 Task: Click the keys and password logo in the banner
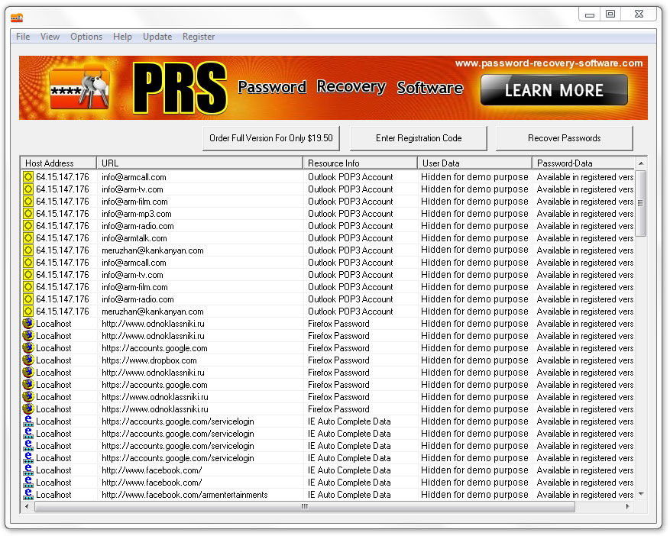(x=79, y=89)
